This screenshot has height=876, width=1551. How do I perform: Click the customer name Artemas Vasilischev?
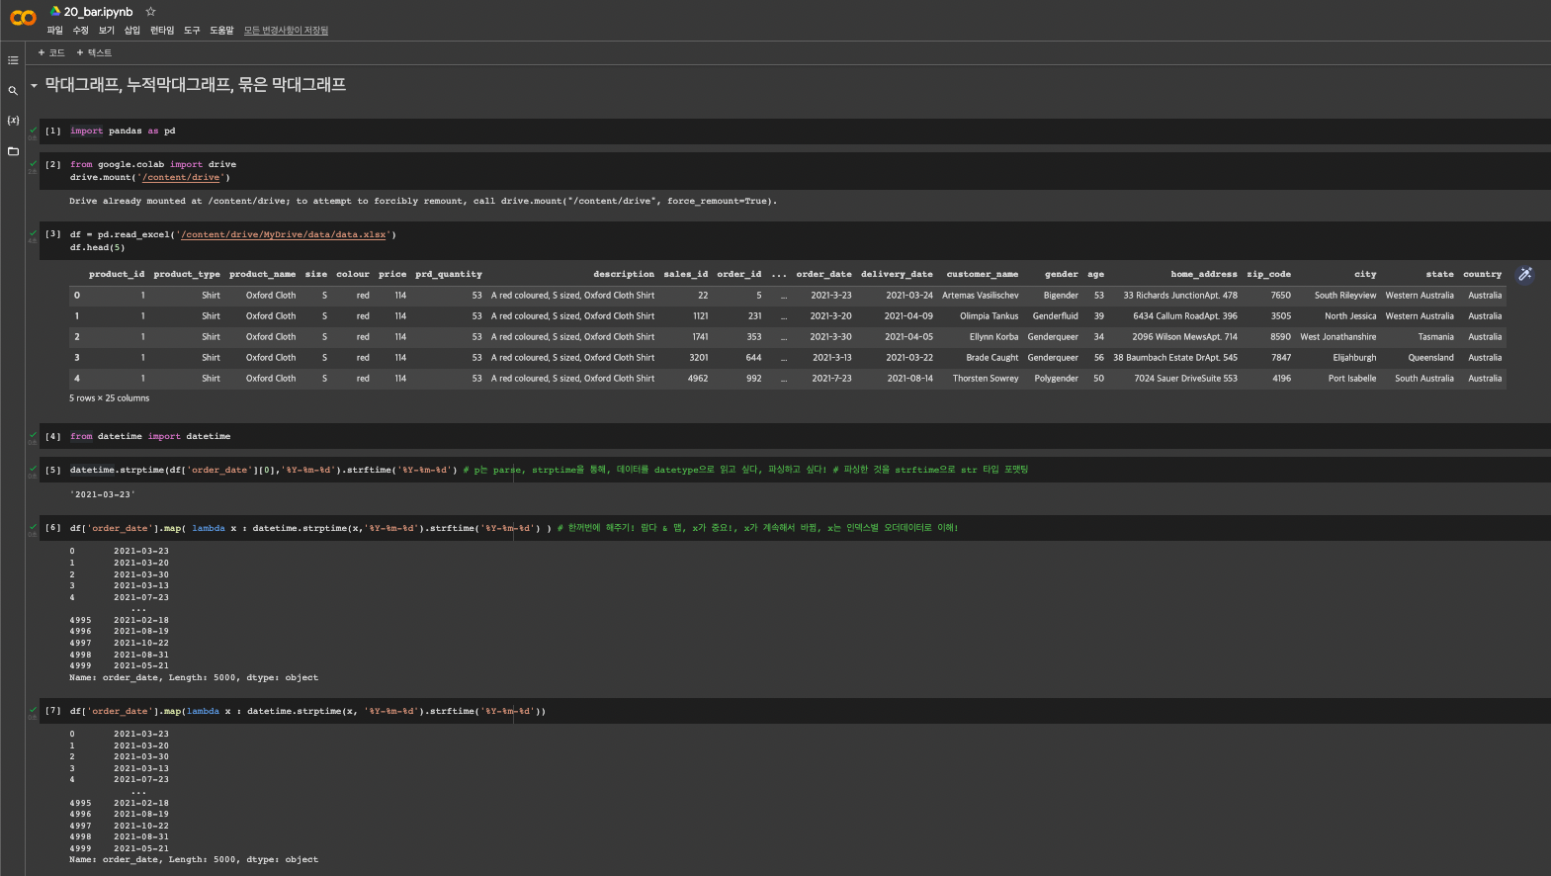[980, 295]
